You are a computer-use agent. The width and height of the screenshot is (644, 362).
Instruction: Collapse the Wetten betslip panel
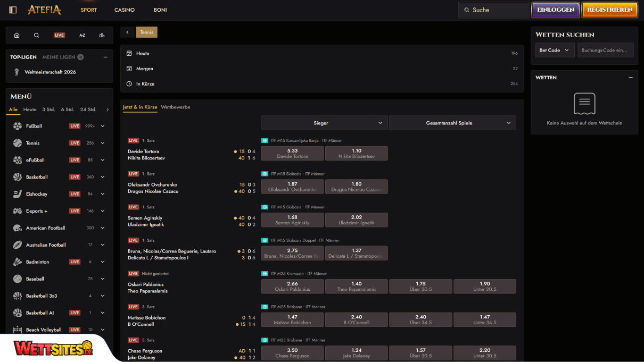point(631,78)
